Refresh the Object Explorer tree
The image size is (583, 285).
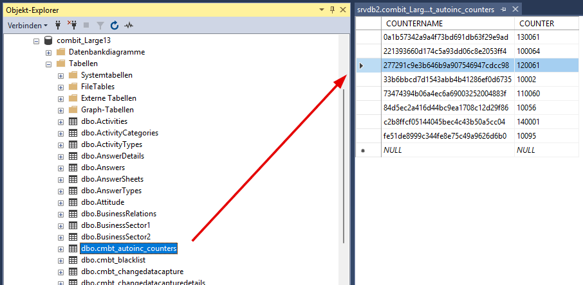coord(115,25)
